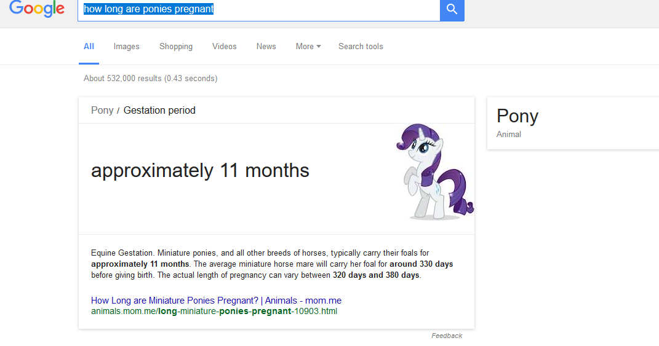Go to the Videos tab
Screen dimensions: 659x346
[225, 47]
